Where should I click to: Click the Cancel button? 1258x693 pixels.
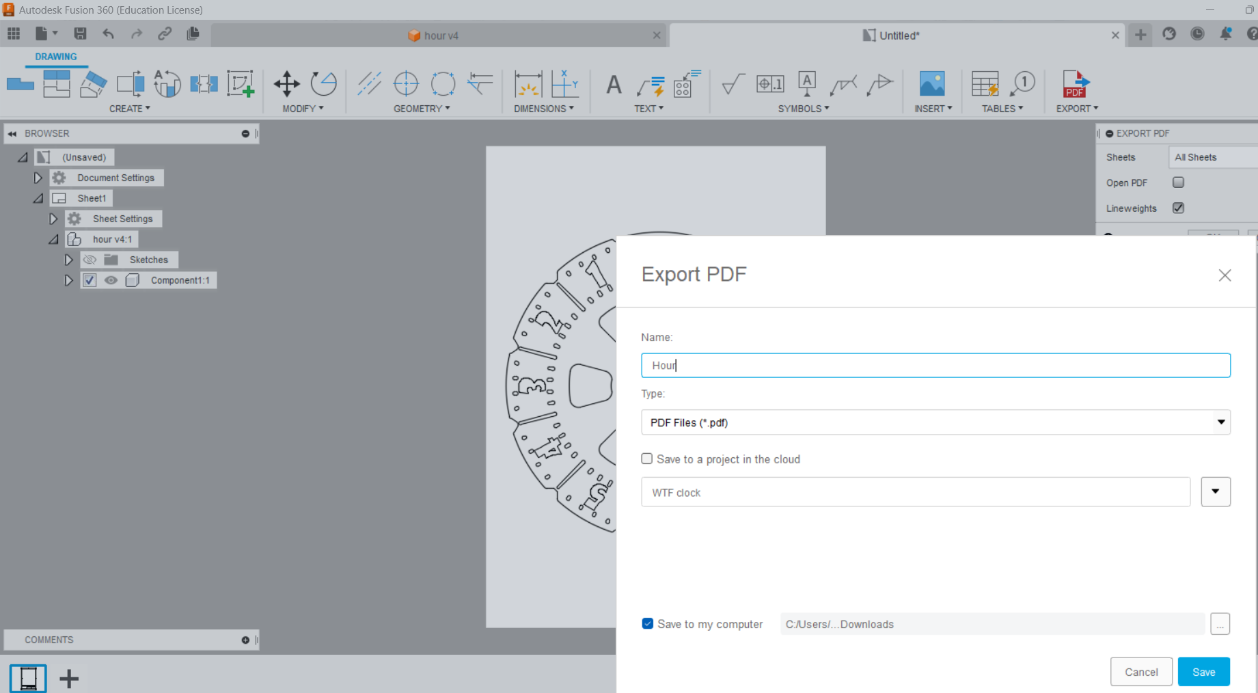point(1141,671)
